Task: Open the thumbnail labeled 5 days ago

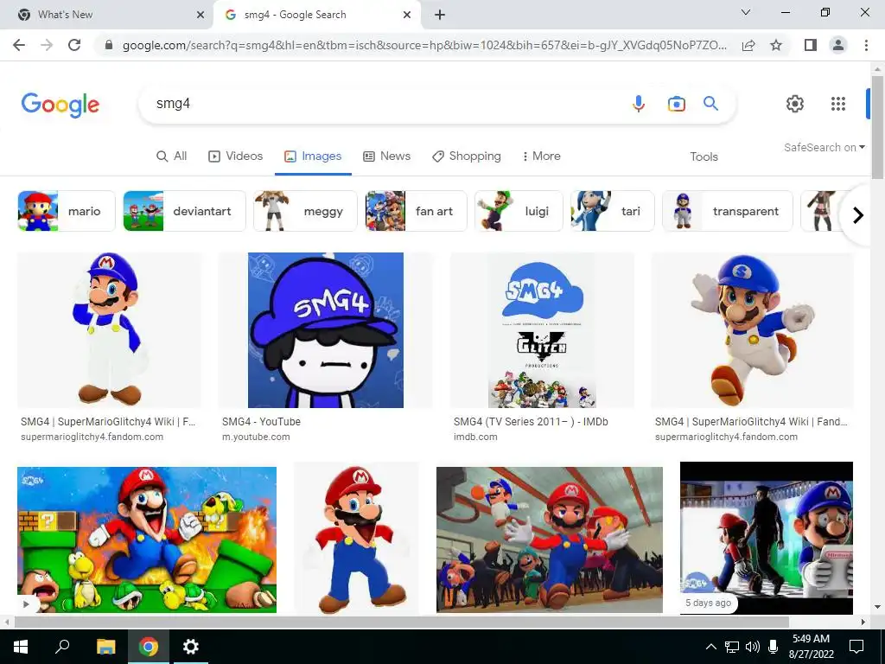Action: 767,538
